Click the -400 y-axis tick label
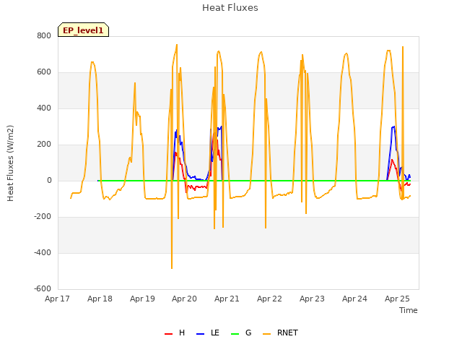462x347 pixels. [x=43, y=252]
